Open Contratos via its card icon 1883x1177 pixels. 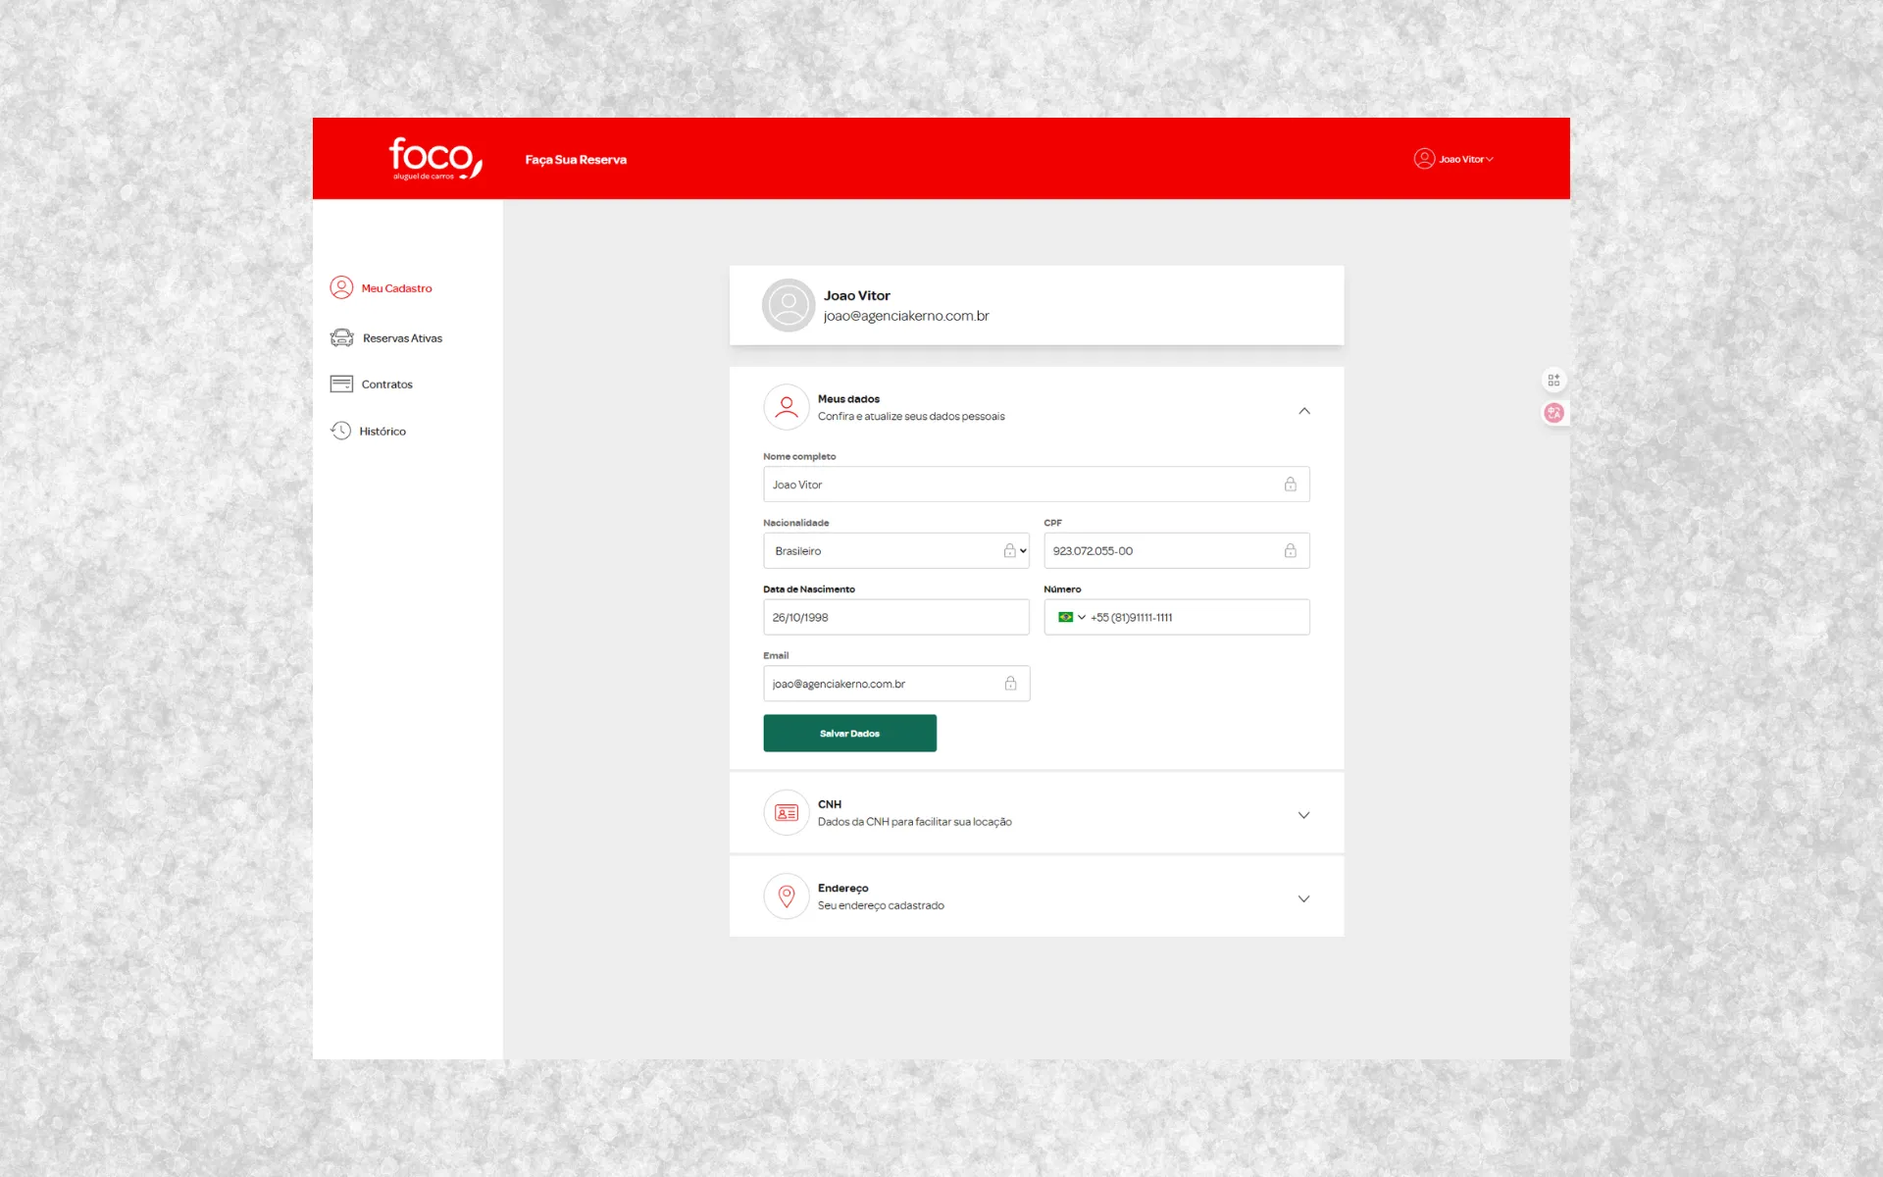coord(340,384)
